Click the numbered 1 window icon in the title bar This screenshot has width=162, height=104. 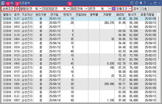coord(3,3)
